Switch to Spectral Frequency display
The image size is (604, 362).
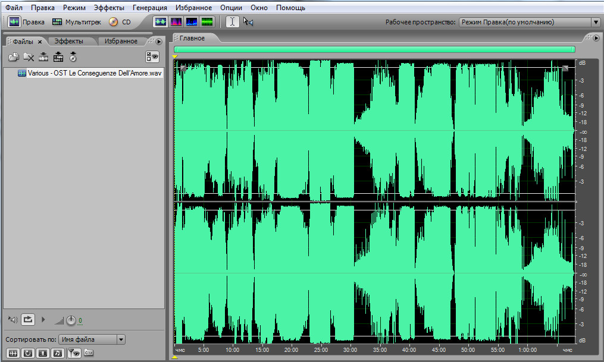[176, 22]
